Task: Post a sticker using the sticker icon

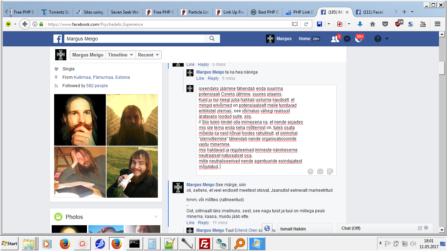Action: 330,172
